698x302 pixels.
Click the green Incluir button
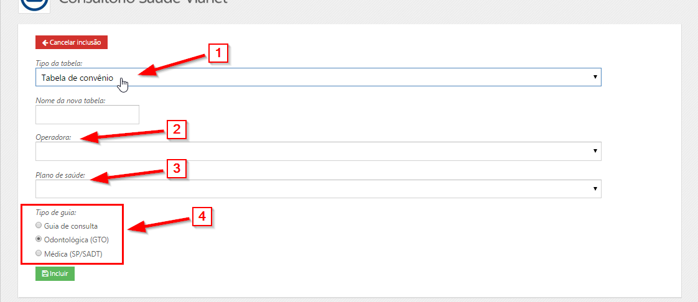pos(55,273)
